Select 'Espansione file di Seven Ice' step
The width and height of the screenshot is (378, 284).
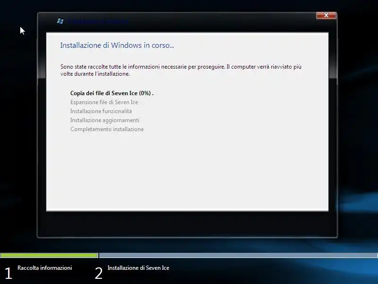pyautogui.click(x=104, y=102)
